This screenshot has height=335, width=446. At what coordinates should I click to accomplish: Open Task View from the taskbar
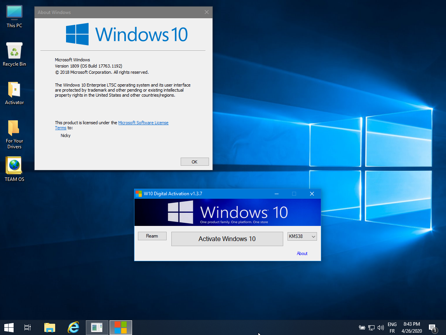tap(27, 327)
